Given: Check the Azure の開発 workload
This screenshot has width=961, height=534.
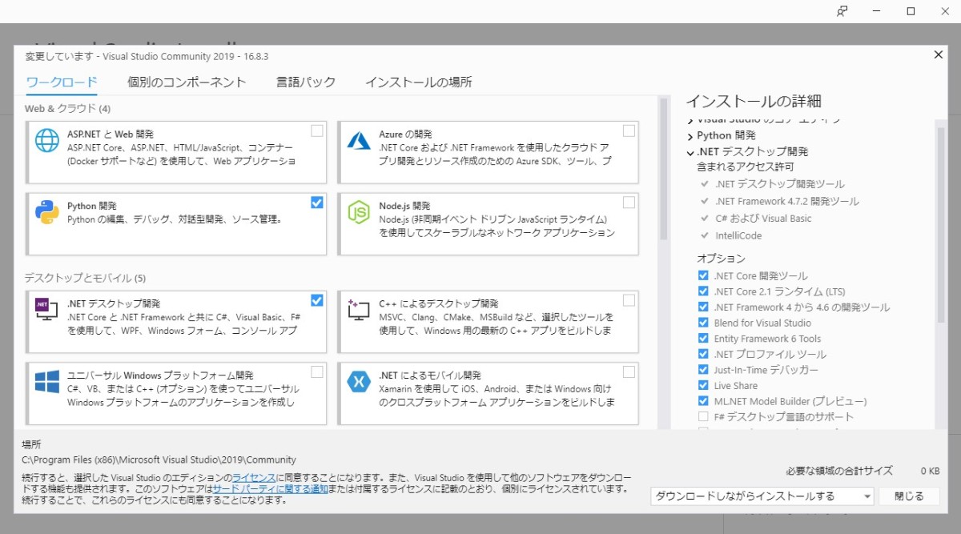Looking at the screenshot, I should coord(629,130).
